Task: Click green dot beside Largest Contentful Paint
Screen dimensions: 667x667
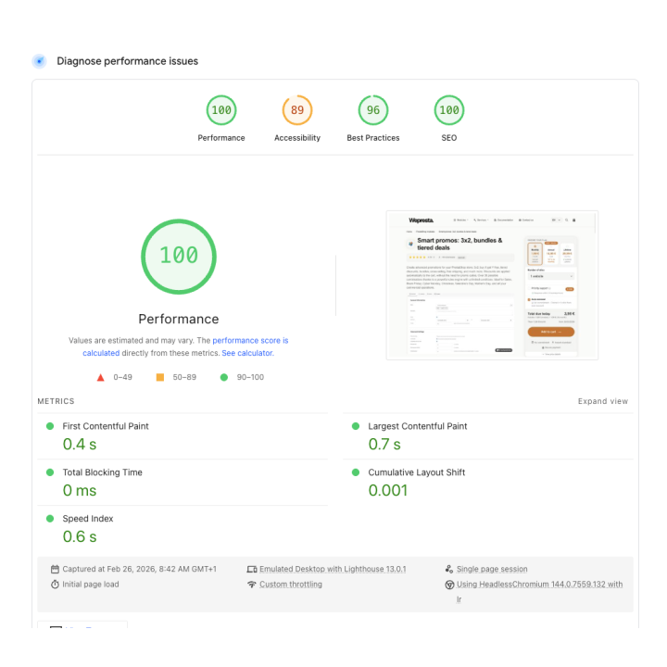Action: [356, 426]
